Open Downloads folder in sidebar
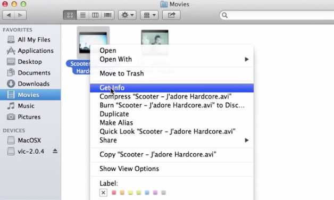The width and height of the screenshot is (334, 200). click(x=30, y=84)
